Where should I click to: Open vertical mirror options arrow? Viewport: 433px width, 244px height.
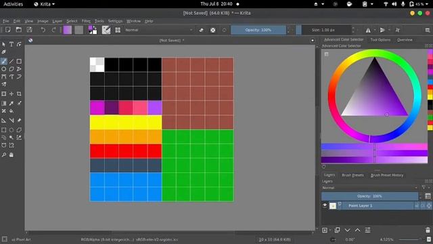[x=389, y=30]
